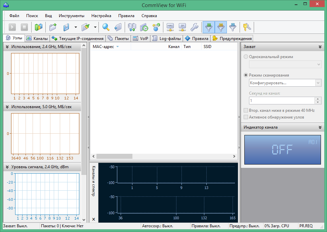
Task: Click the node list scroll right arrow
Action: pyautogui.click(x=234, y=156)
